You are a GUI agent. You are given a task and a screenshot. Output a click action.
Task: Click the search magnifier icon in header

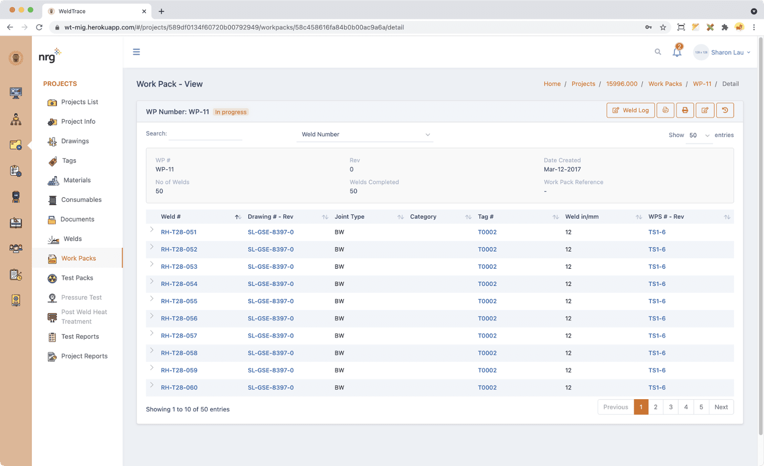tap(658, 52)
